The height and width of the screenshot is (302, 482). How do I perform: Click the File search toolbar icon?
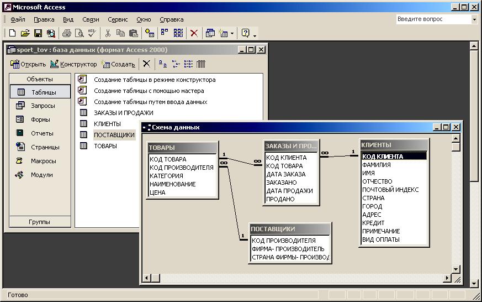click(x=51, y=33)
